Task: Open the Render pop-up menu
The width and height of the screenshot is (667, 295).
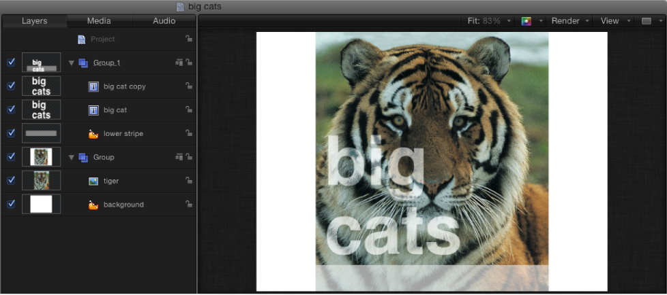Action: click(570, 21)
